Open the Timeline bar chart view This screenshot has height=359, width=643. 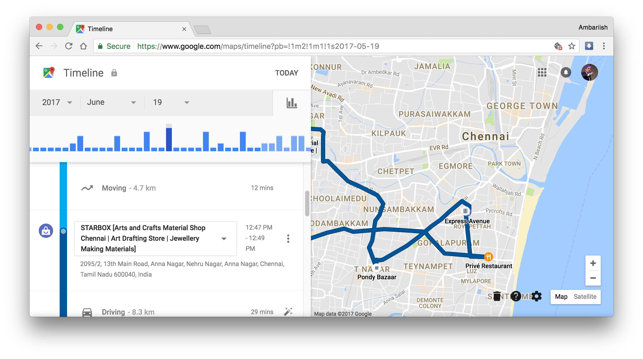[291, 102]
